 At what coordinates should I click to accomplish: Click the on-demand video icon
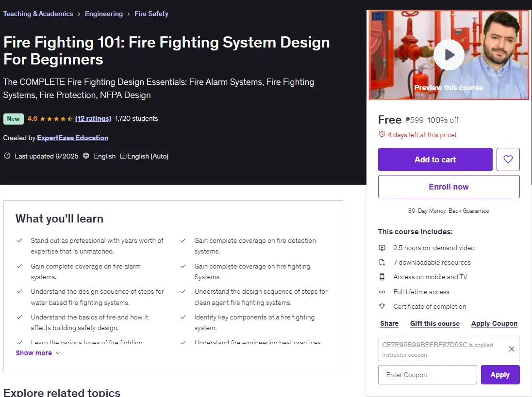(x=382, y=248)
